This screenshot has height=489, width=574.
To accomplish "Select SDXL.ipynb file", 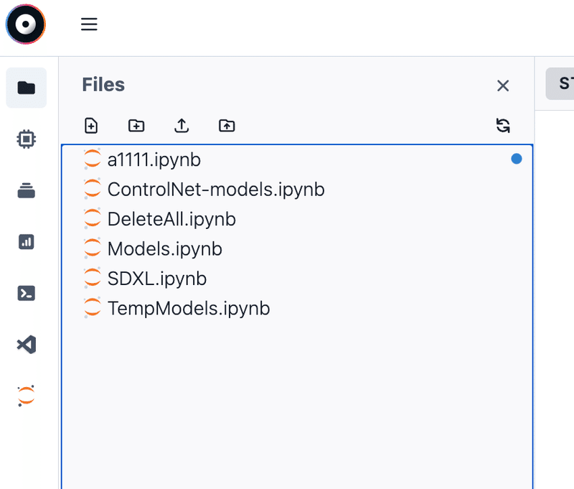I will pos(156,279).
